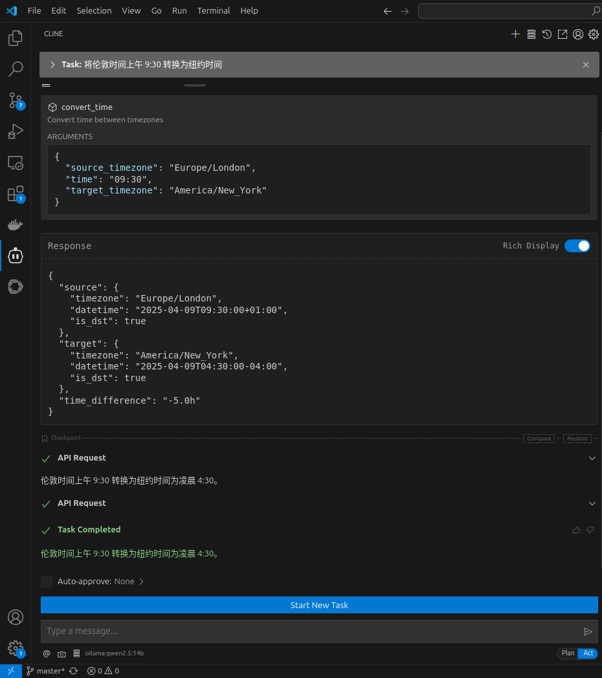This screenshot has height=678, width=602.
Task: Open the Run menu
Action: (179, 11)
